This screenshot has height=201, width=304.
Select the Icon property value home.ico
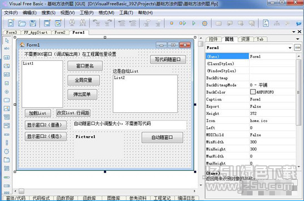(x=259, y=121)
